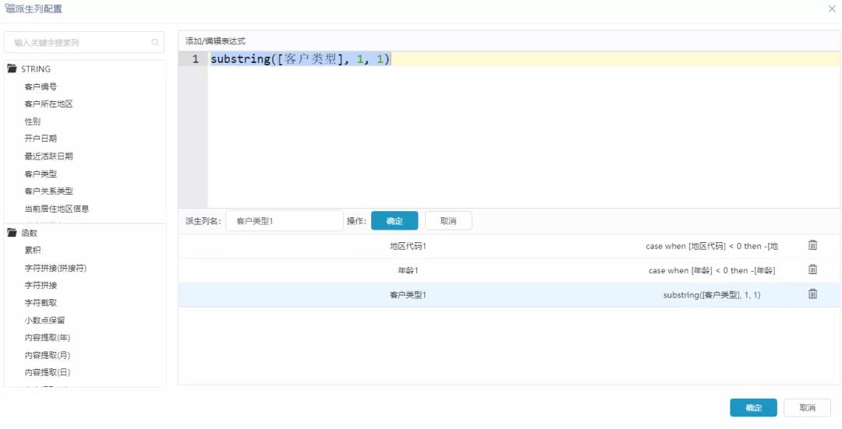Collapse the STRING folder
This screenshot has height=429, width=842.
pyautogui.click(x=12, y=69)
